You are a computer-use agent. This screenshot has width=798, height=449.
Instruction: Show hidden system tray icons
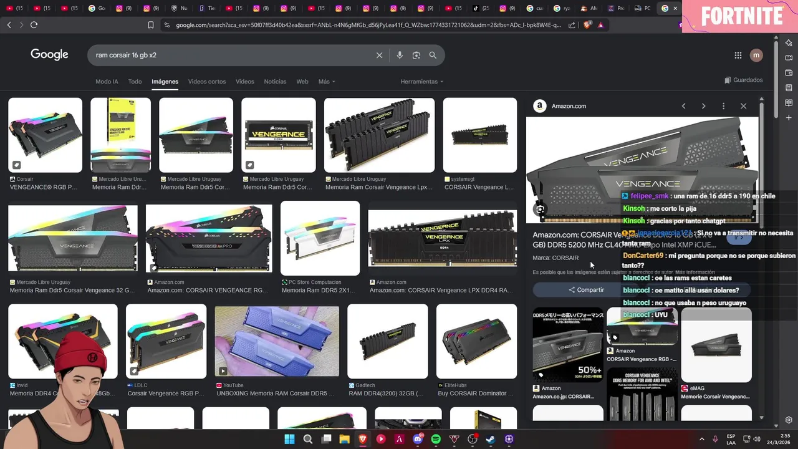click(x=701, y=439)
